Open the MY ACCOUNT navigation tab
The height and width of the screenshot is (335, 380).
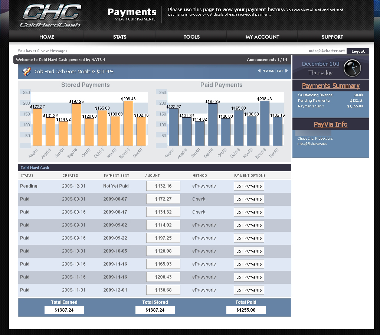(x=262, y=37)
